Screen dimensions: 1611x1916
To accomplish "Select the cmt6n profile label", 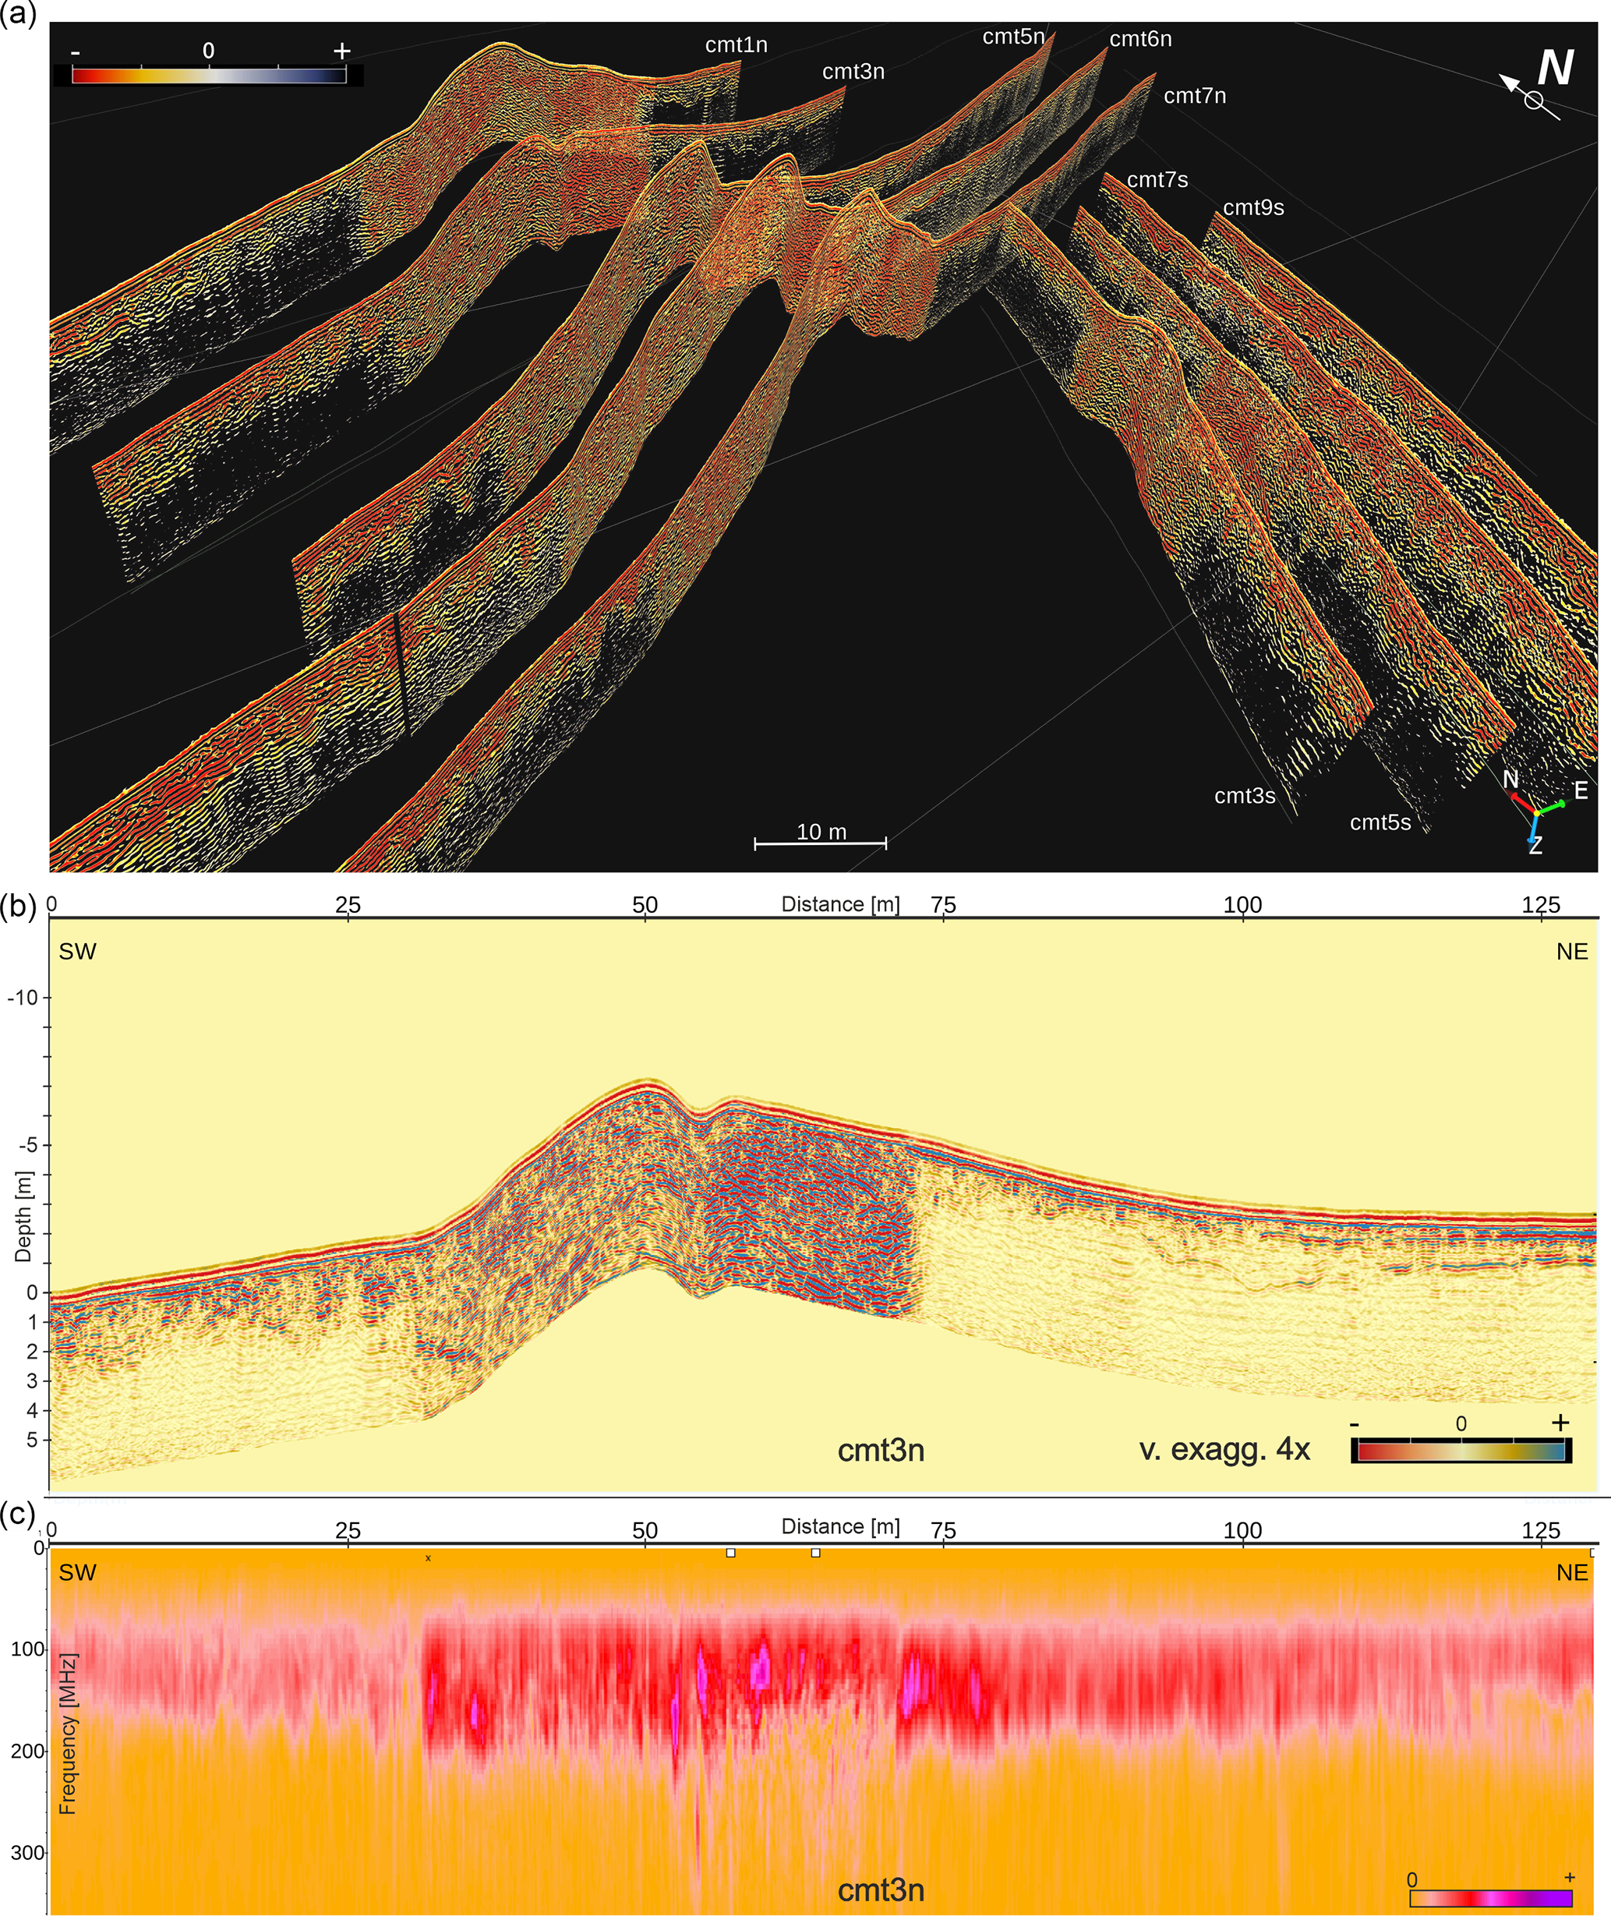I will point(1141,38).
